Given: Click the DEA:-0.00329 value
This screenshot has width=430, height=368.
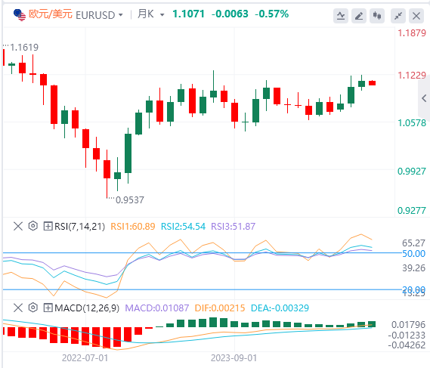Looking at the screenshot, I should point(280,308).
